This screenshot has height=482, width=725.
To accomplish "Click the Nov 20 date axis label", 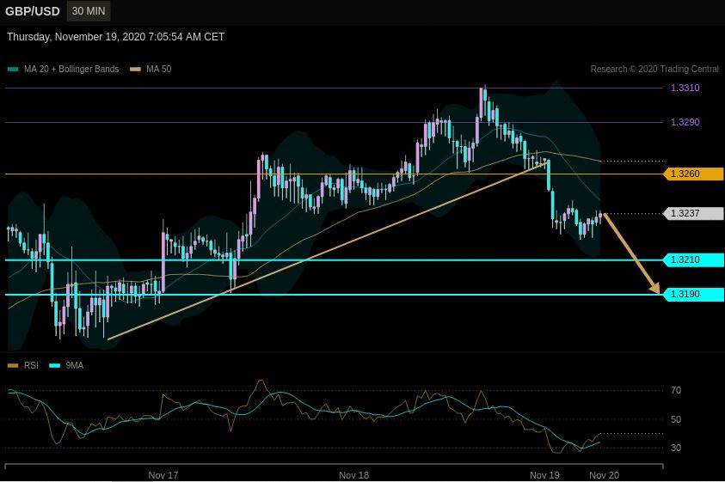I will click(604, 475).
